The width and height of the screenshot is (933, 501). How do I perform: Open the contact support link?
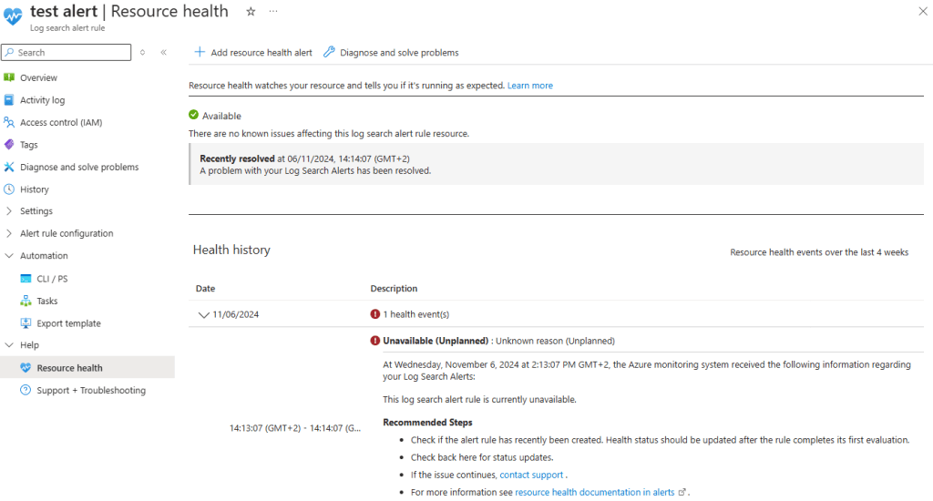coord(531,475)
